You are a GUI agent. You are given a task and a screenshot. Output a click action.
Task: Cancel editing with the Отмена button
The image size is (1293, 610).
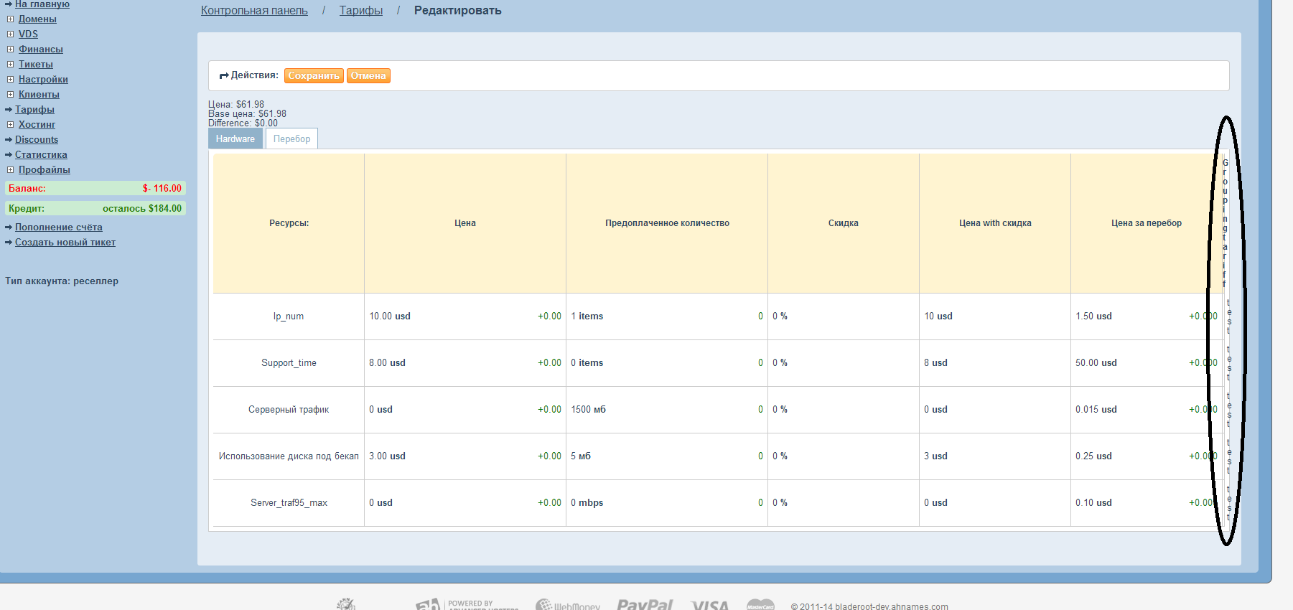point(368,75)
